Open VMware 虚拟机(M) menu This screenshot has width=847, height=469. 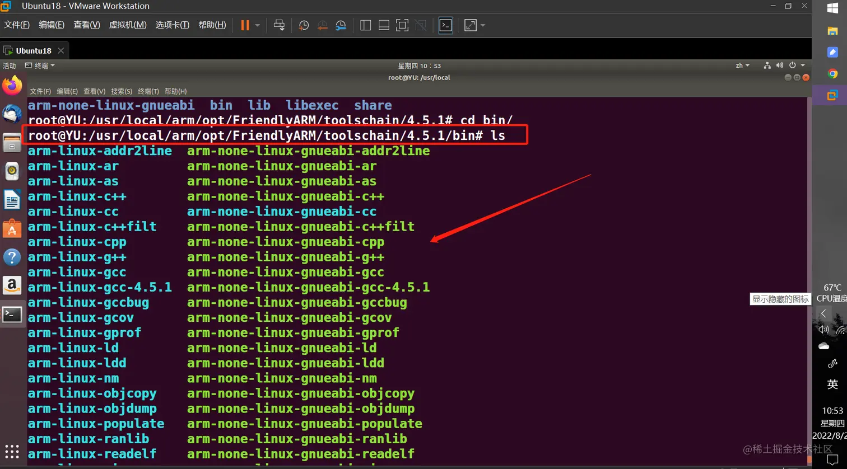click(128, 25)
